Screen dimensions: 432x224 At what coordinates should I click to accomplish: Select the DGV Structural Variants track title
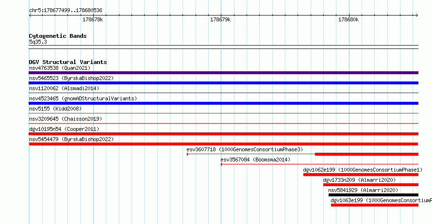click(x=68, y=62)
